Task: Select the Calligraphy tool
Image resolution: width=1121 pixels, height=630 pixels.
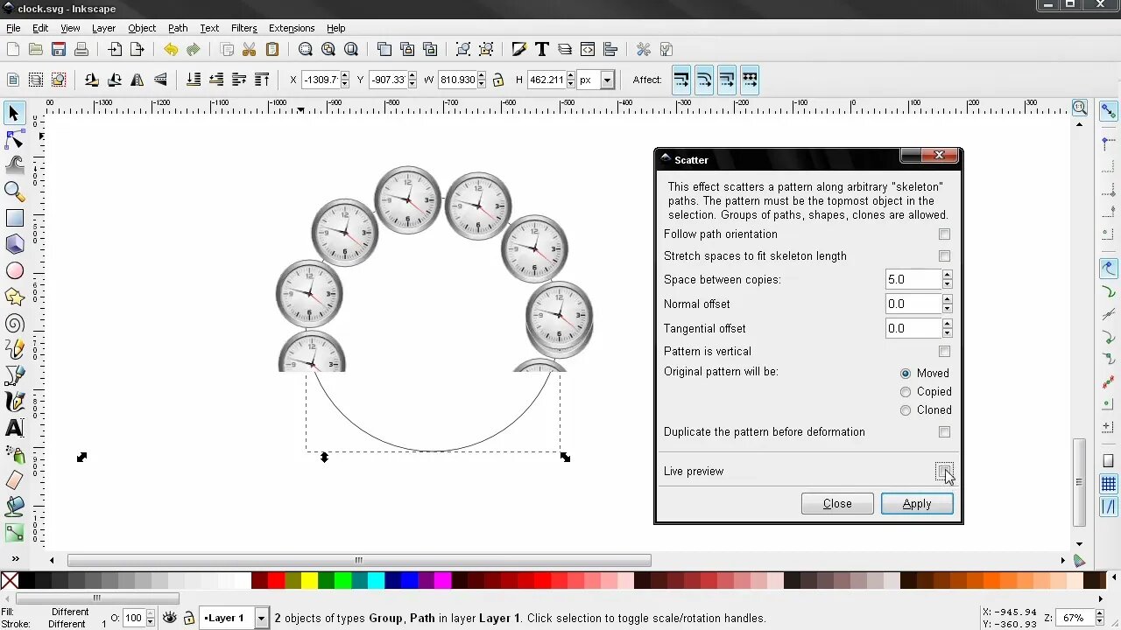Action: pyautogui.click(x=14, y=402)
